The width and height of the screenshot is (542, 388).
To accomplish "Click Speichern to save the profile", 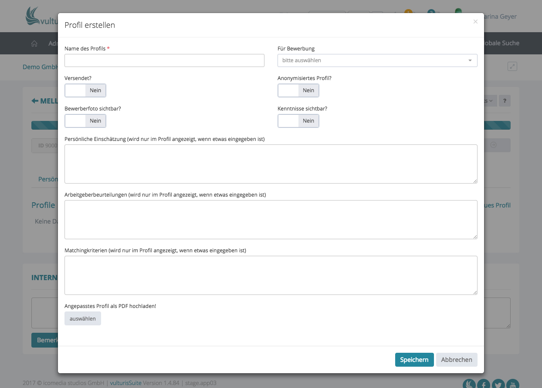I will click(x=414, y=360).
